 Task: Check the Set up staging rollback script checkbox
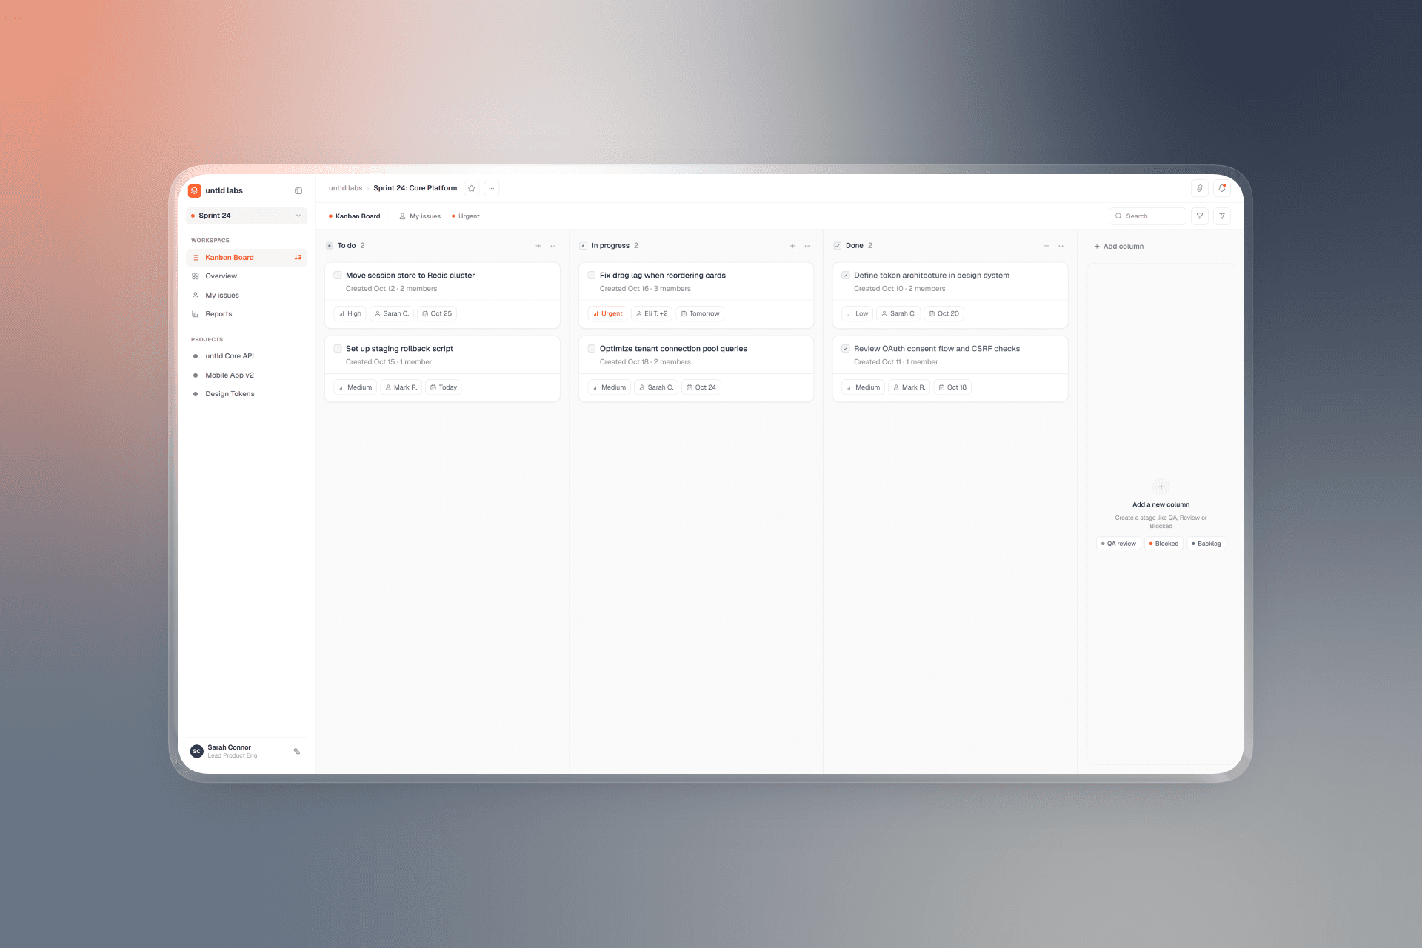pos(338,348)
